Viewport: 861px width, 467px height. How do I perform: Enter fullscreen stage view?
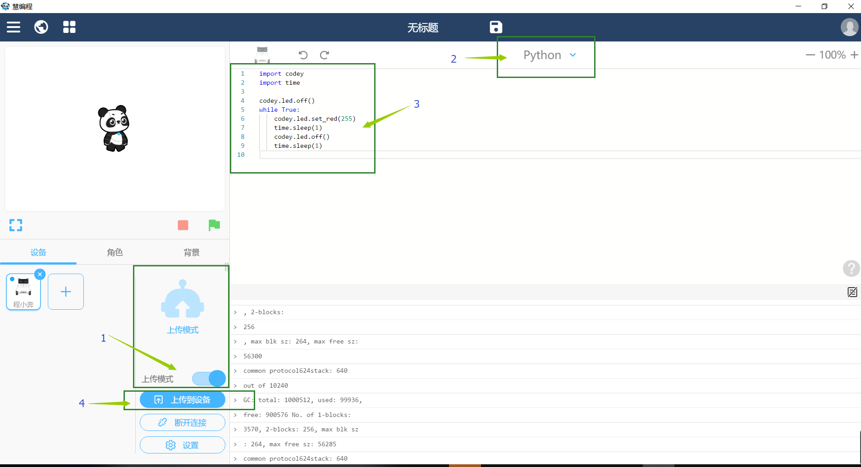tap(16, 225)
